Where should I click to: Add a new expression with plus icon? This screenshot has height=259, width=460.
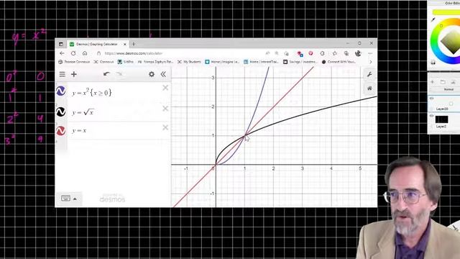73,74
